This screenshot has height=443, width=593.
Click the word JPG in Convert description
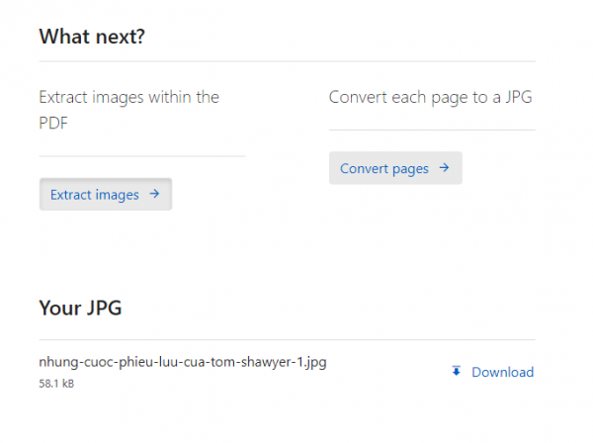coord(519,97)
